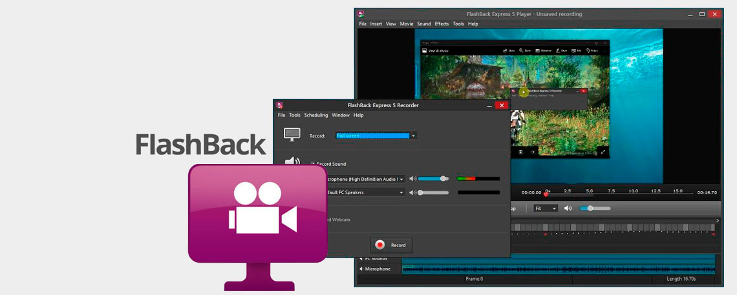The width and height of the screenshot is (737, 295).
Task: Open Insert menu in Player
Action: pos(376,24)
